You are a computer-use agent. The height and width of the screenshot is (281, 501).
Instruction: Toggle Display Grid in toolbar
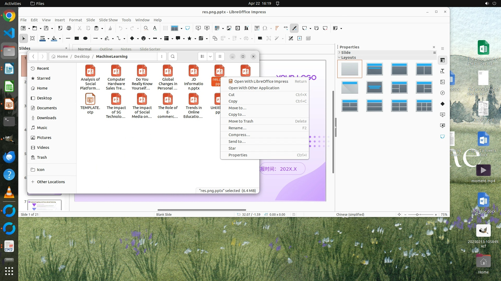click(165, 28)
